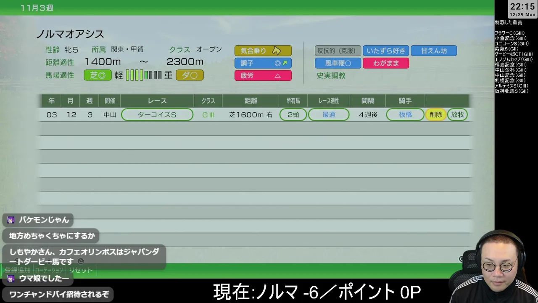Image resolution: width=538 pixels, height=303 pixels.
Task: Click the 関東・甲賀 stable value
Action: pos(127,50)
